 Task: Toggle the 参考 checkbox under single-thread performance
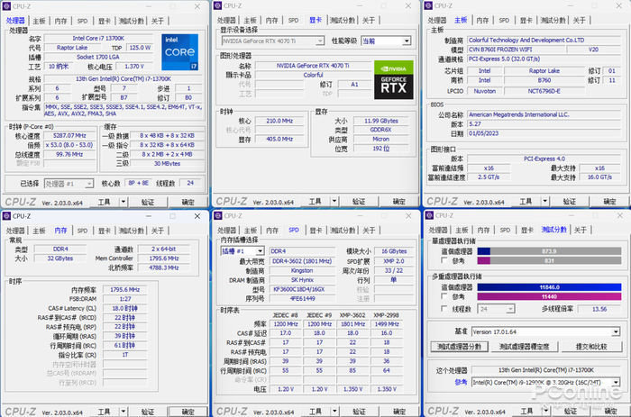[444, 260]
